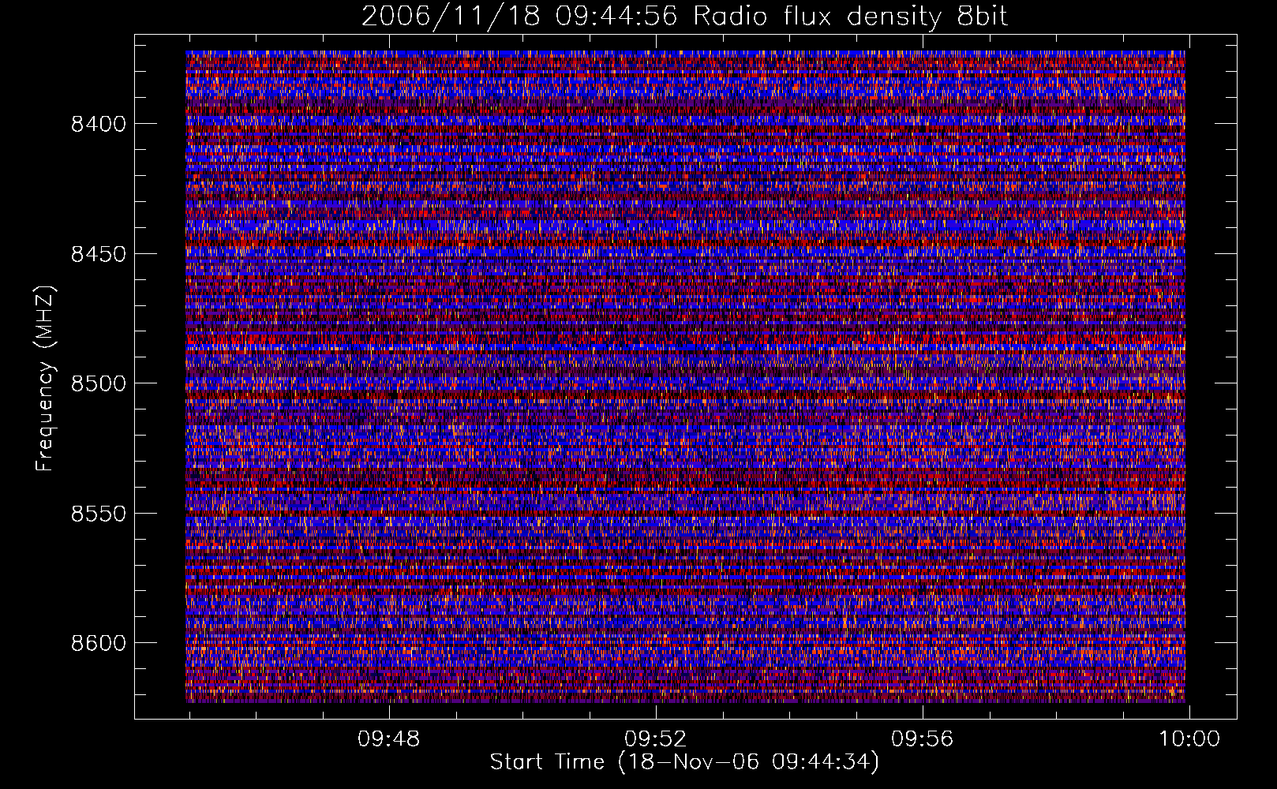Click the 8600 frequency tick label
This screenshot has height=789, width=1277.
(99, 643)
